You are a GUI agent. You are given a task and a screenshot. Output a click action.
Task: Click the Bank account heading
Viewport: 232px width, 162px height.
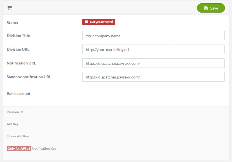click(18, 94)
